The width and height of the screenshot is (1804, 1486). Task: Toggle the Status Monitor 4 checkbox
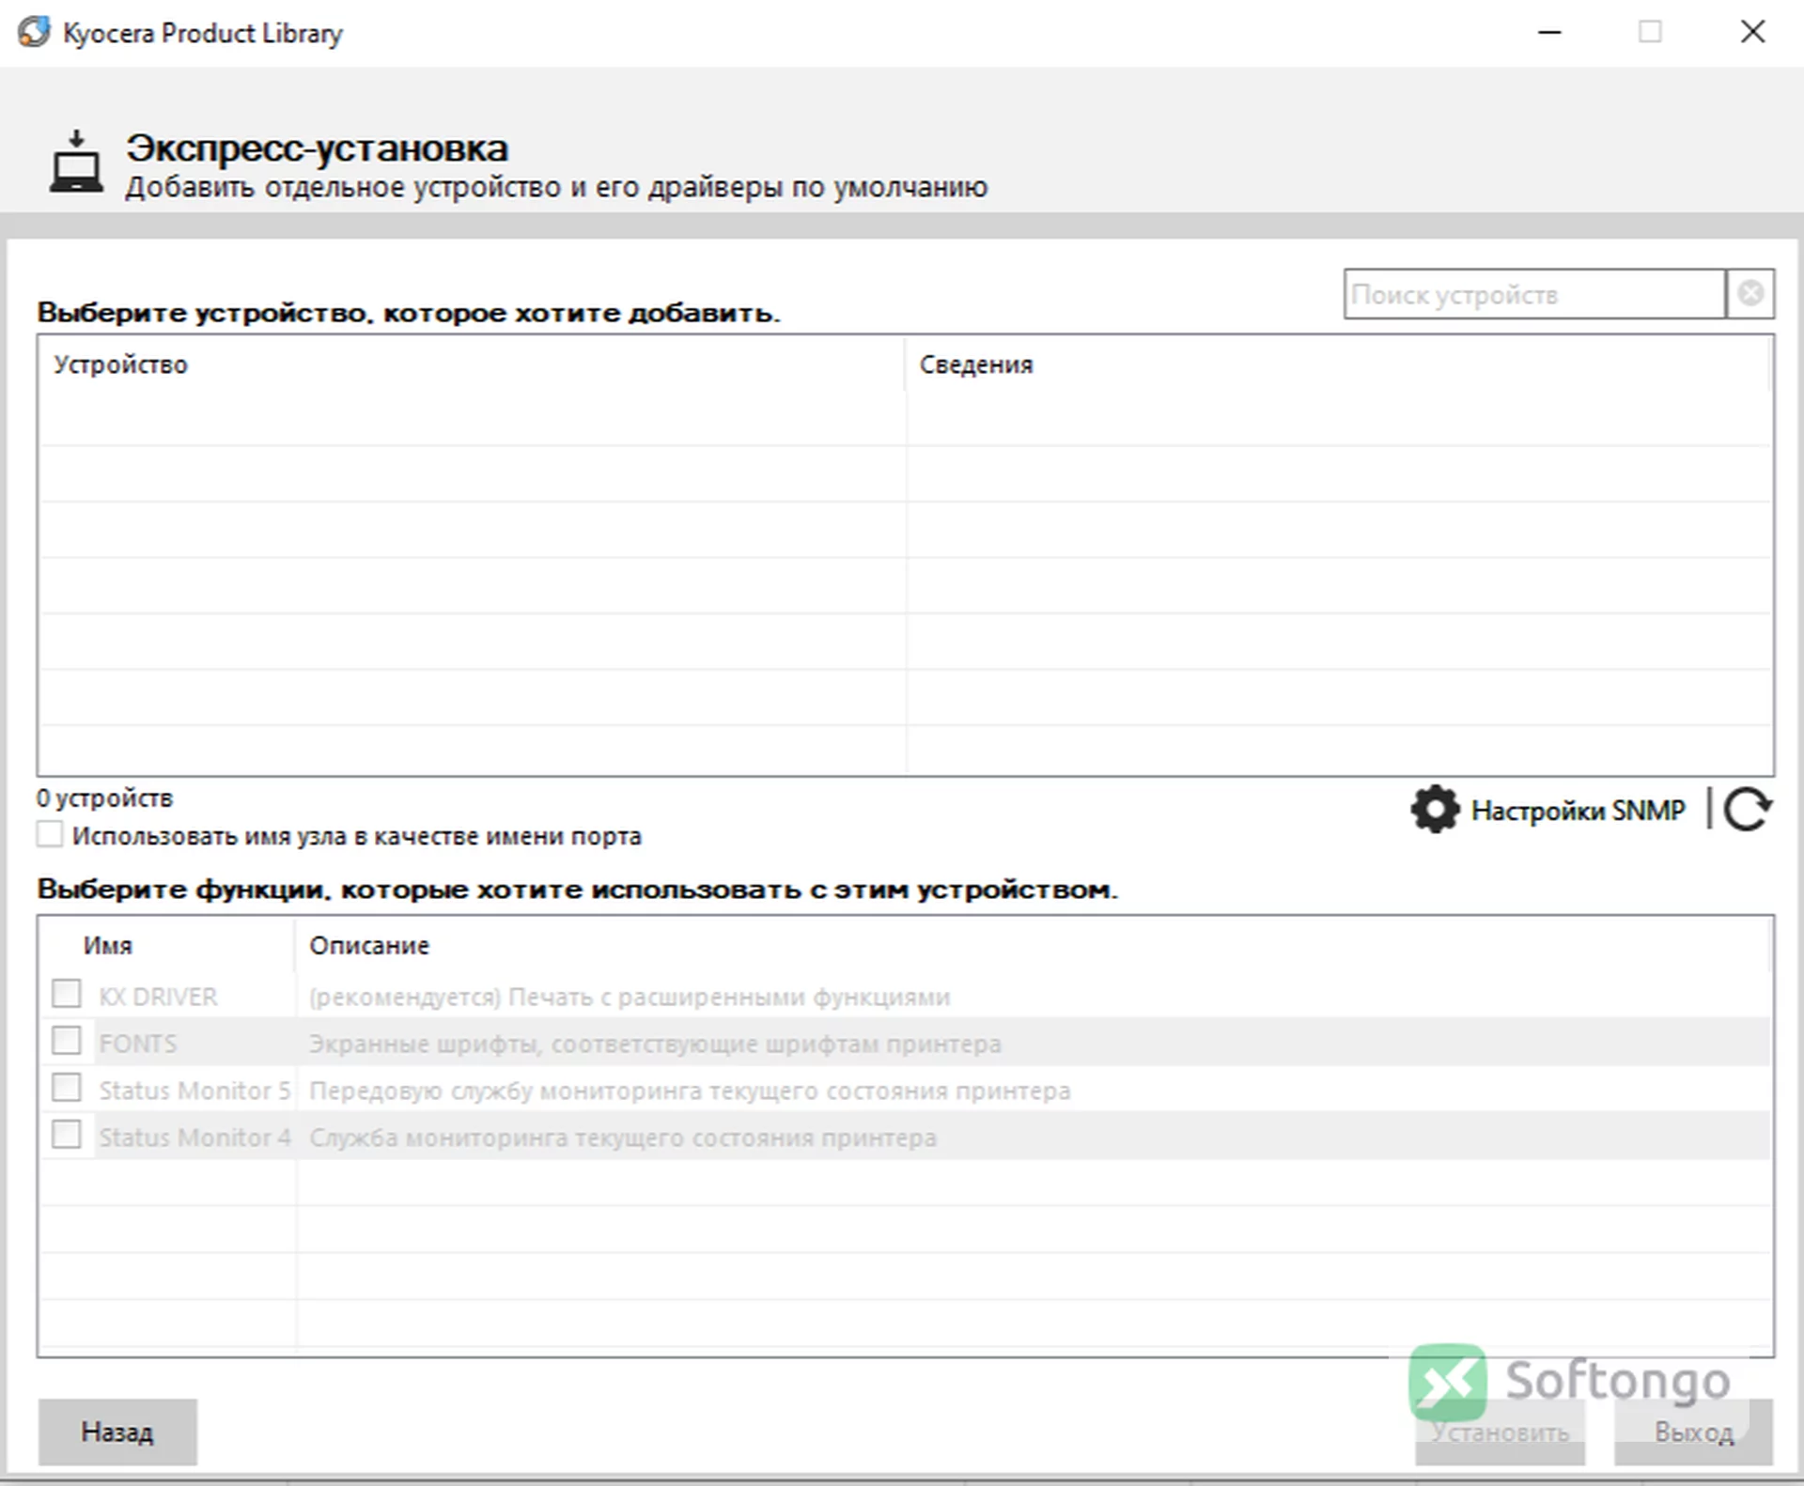tap(66, 1135)
